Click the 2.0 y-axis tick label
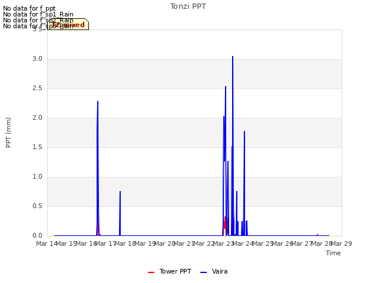Viewport: 377px width, 283px height. point(37,118)
